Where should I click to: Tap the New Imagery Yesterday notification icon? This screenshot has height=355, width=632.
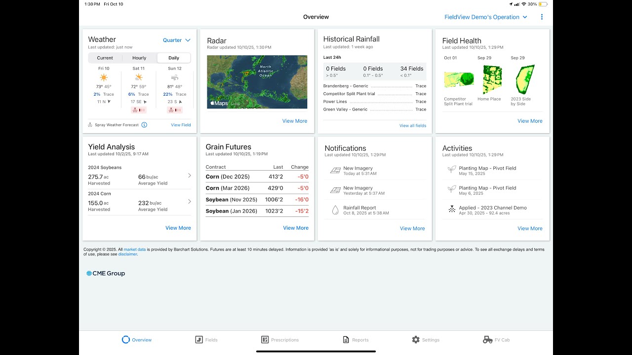(x=335, y=190)
